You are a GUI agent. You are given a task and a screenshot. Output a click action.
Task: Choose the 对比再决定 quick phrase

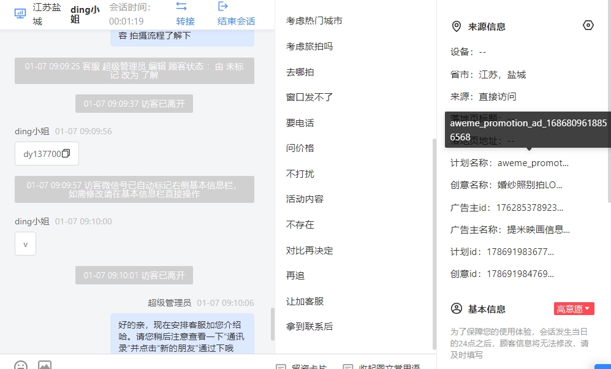coord(309,251)
